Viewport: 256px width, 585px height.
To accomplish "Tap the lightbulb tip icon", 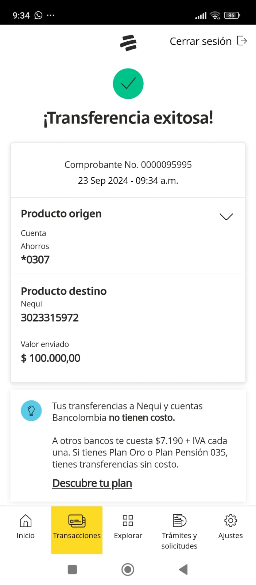I will 31,411.
